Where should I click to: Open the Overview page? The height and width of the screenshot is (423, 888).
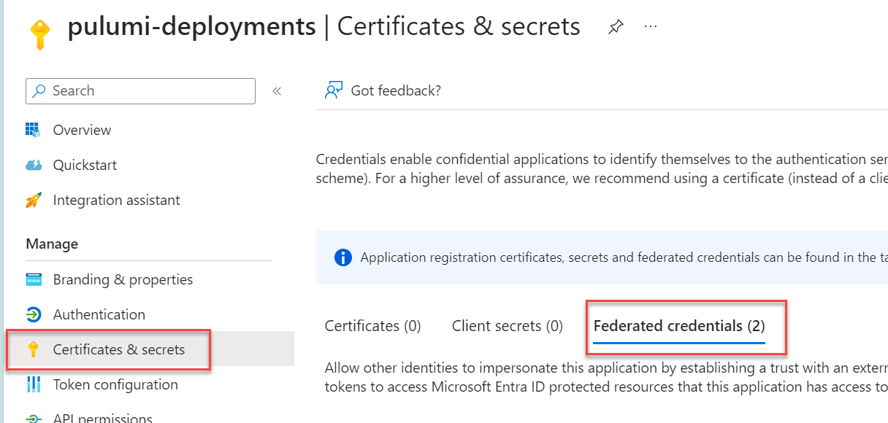pyautogui.click(x=82, y=130)
